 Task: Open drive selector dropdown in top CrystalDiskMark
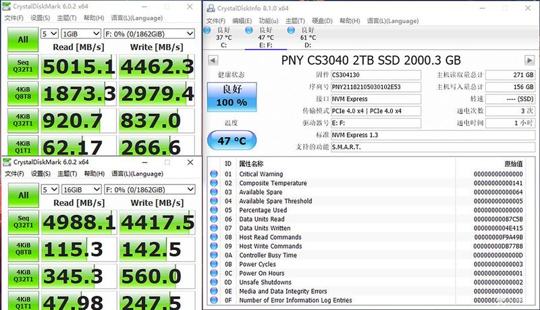click(x=149, y=34)
